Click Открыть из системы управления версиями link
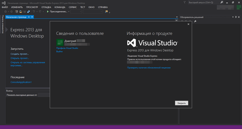This screenshot has width=242, height=129. click(28, 64)
